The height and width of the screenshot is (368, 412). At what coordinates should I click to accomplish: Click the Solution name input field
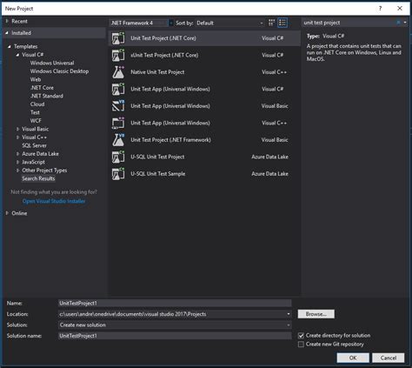point(175,336)
